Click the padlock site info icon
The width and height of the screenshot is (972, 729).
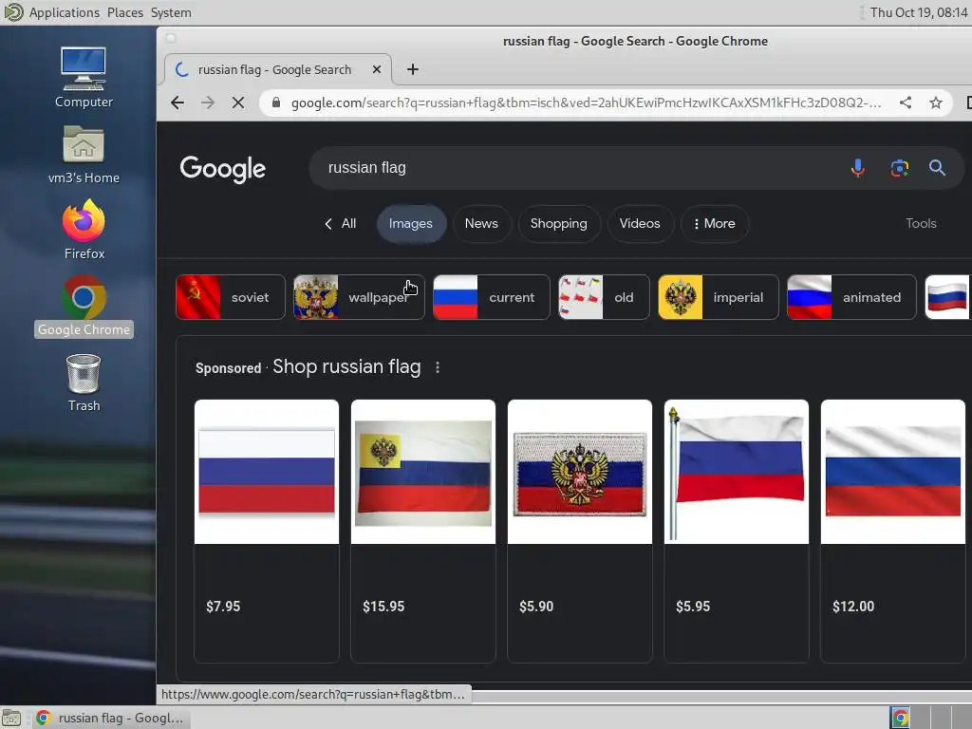coord(276,103)
